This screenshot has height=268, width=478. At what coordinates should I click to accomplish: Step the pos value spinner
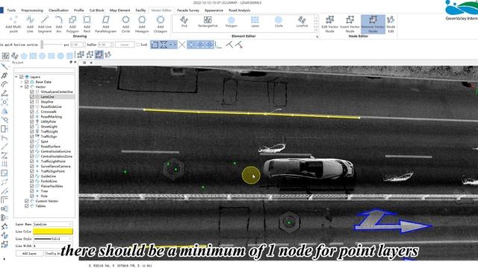point(83,45)
